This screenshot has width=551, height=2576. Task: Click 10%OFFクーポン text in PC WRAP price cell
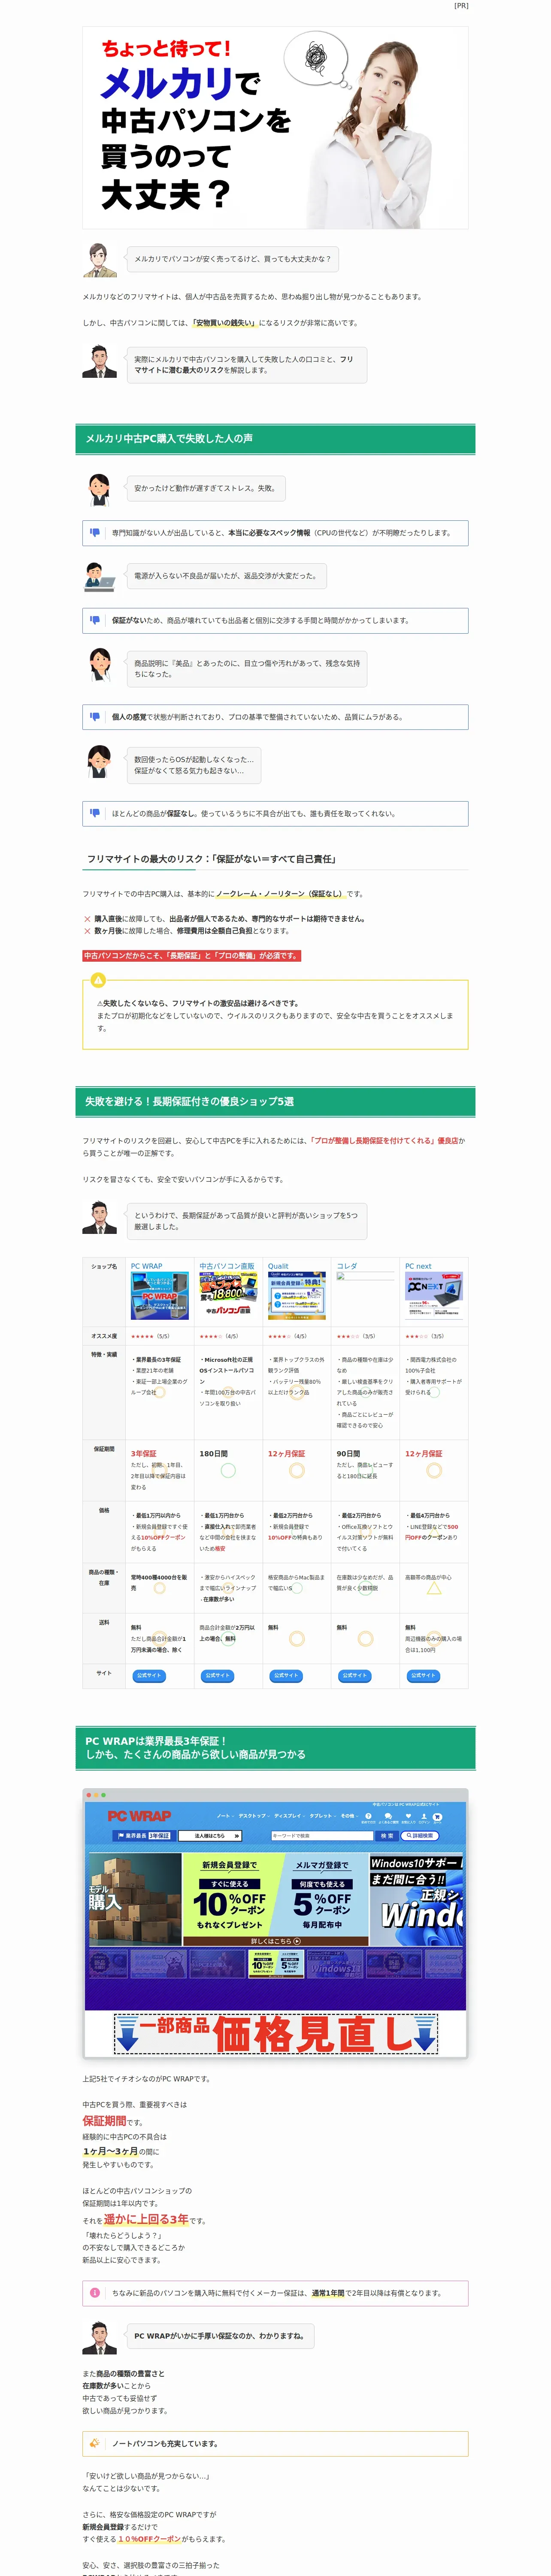click(162, 1537)
